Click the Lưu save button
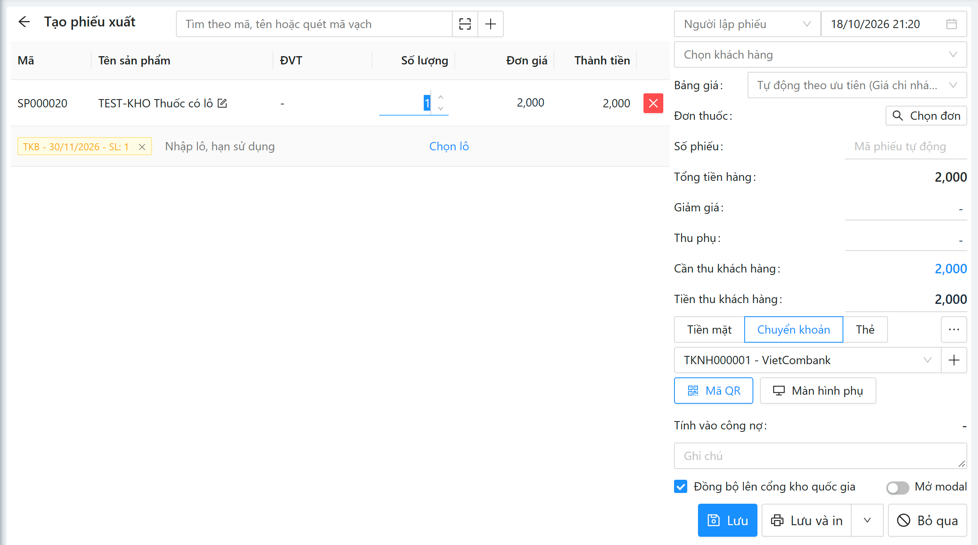978x545 pixels. click(727, 521)
